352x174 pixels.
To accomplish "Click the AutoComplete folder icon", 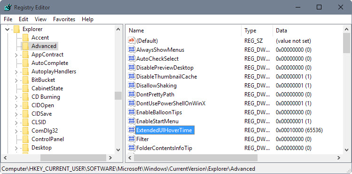I will click(x=25, y=63).
